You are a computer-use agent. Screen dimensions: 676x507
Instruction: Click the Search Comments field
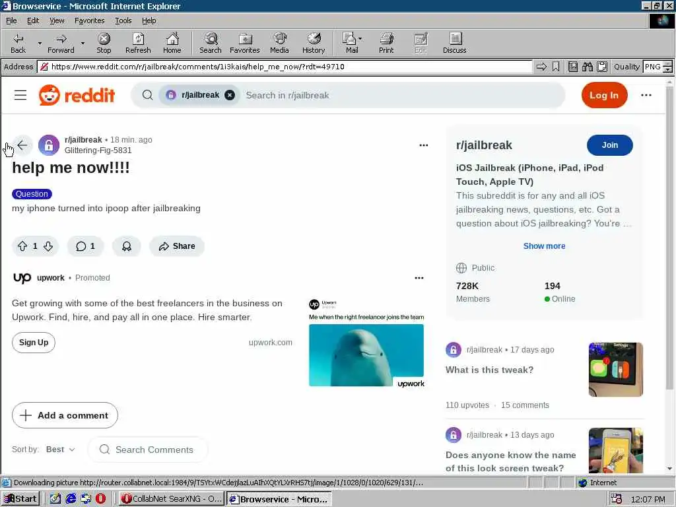[x=148, y=450]
